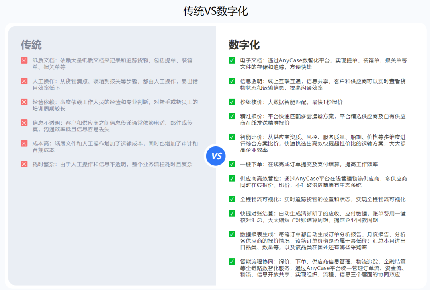Click the page title 传统VS数字化

pyautogui.click(x=215, y=11)
